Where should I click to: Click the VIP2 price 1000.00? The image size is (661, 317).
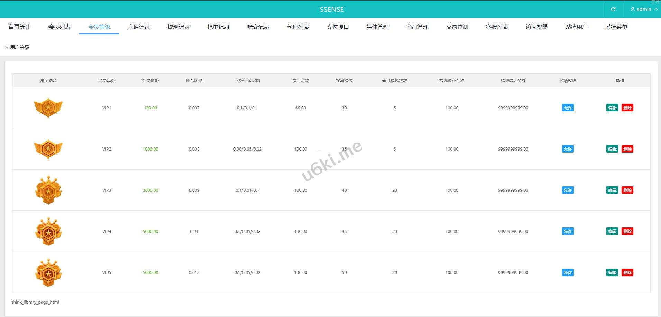(150, 149)
